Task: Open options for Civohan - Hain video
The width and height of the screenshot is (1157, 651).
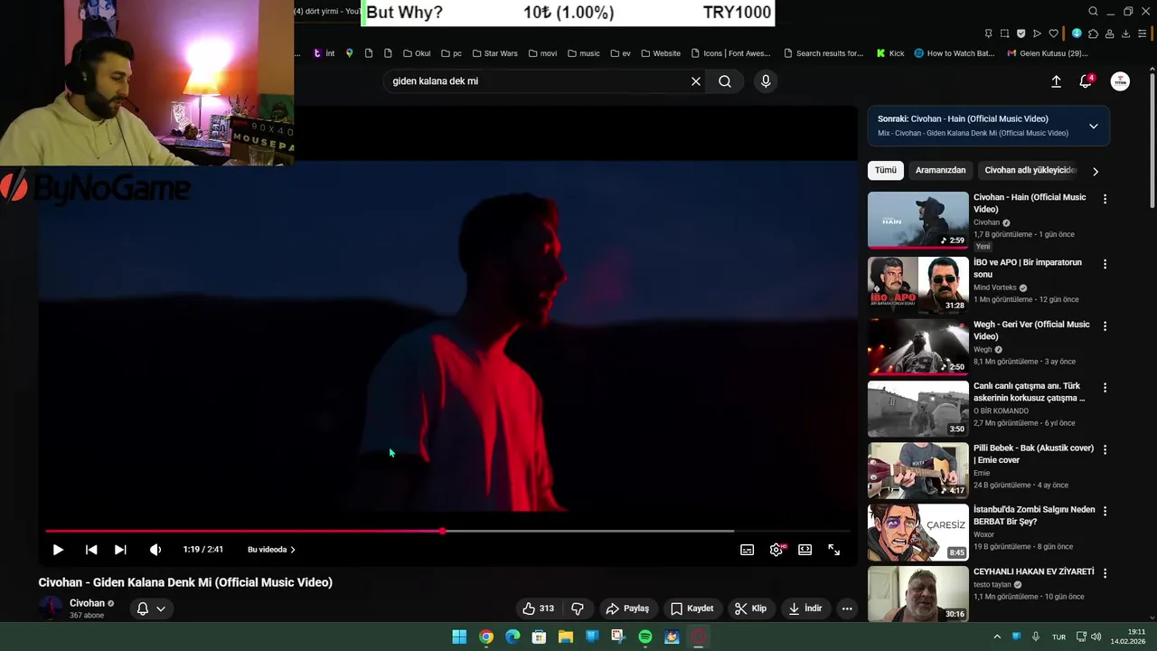Action: coord(1105,199)
